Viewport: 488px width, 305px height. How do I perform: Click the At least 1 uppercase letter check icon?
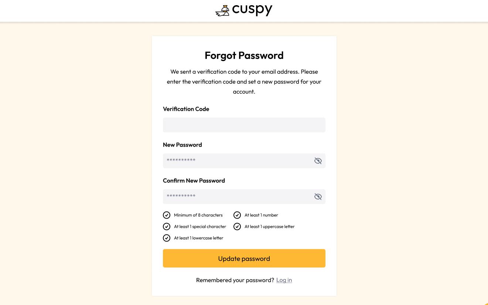(x=237, y=226)
